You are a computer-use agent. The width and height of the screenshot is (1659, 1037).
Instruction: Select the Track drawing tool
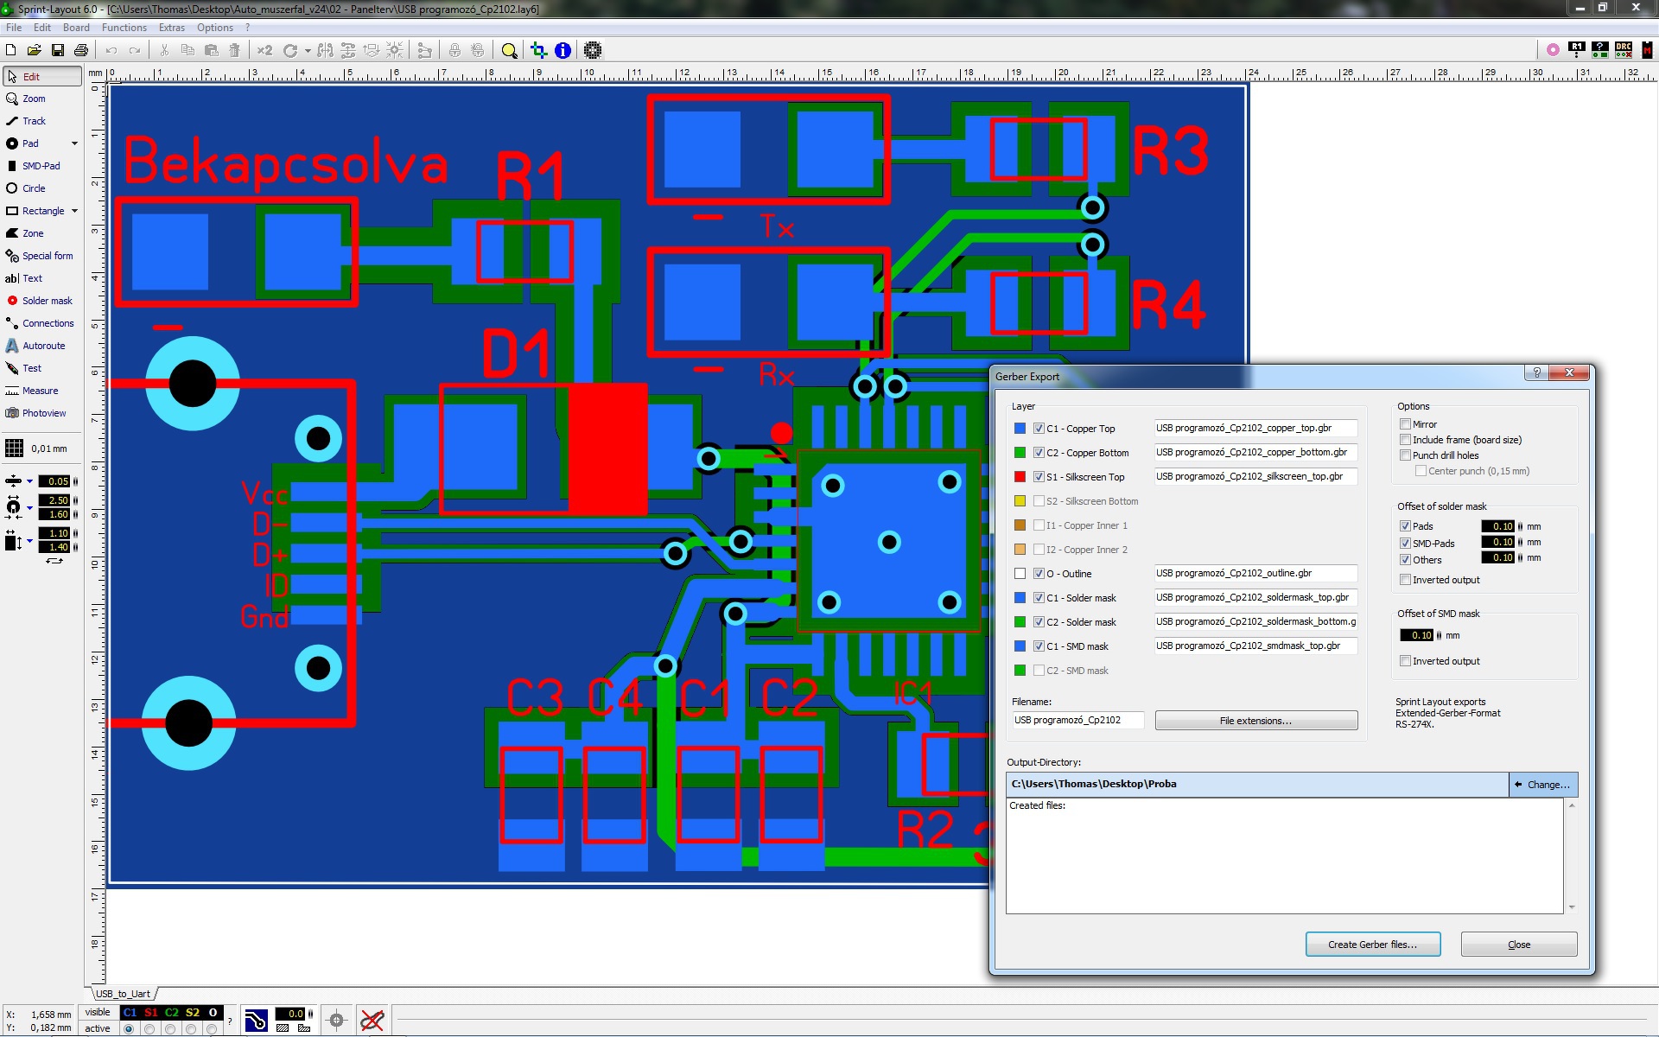click(x=33, y=121)
